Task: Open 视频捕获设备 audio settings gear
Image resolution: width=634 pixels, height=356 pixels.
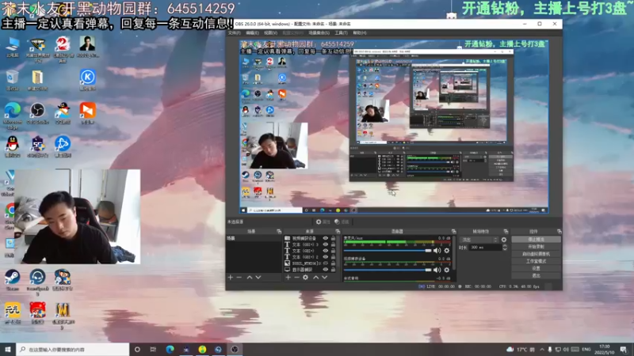Action: coord(447,270)
